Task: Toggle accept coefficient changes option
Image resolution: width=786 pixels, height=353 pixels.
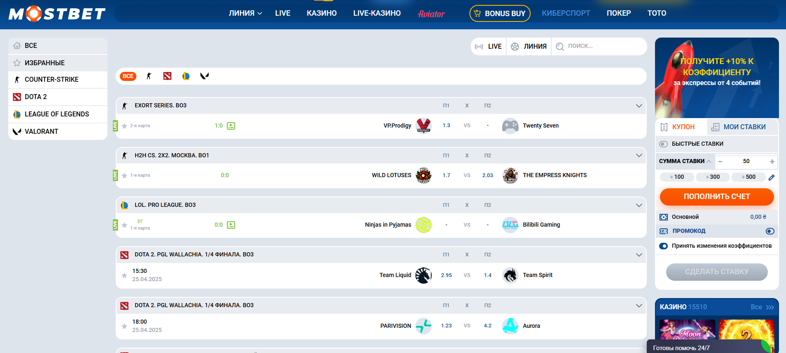Action: (x=663, y=246)
